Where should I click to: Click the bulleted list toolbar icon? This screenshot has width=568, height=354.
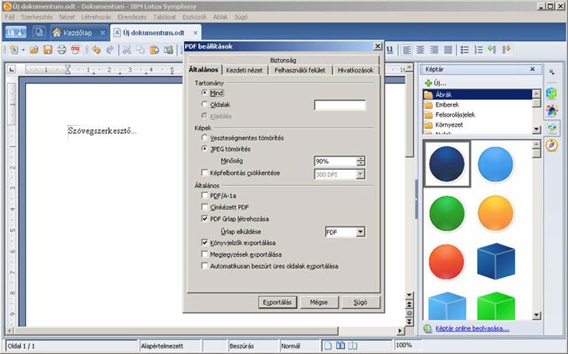(465, 50)
